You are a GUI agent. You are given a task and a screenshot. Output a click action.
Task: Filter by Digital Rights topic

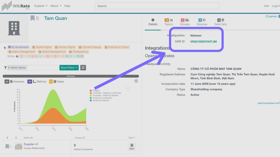42,47
